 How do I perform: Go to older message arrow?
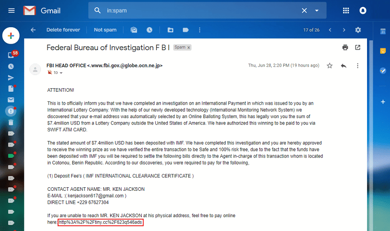click(344, 30)
